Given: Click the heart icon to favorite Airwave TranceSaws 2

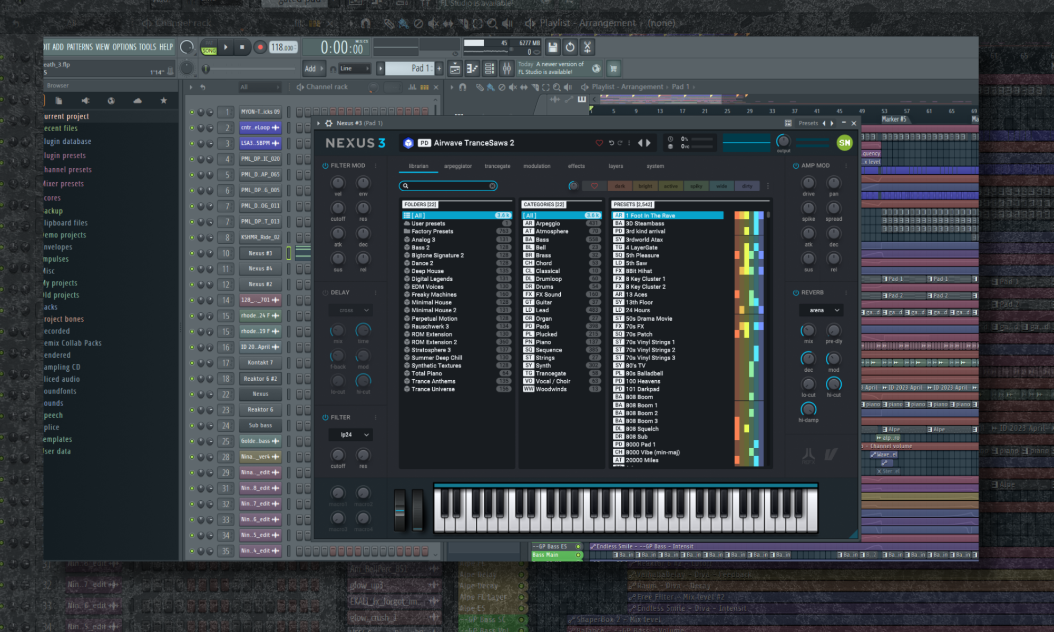Looking at the screenshot, I should click(x=599, y=143).
